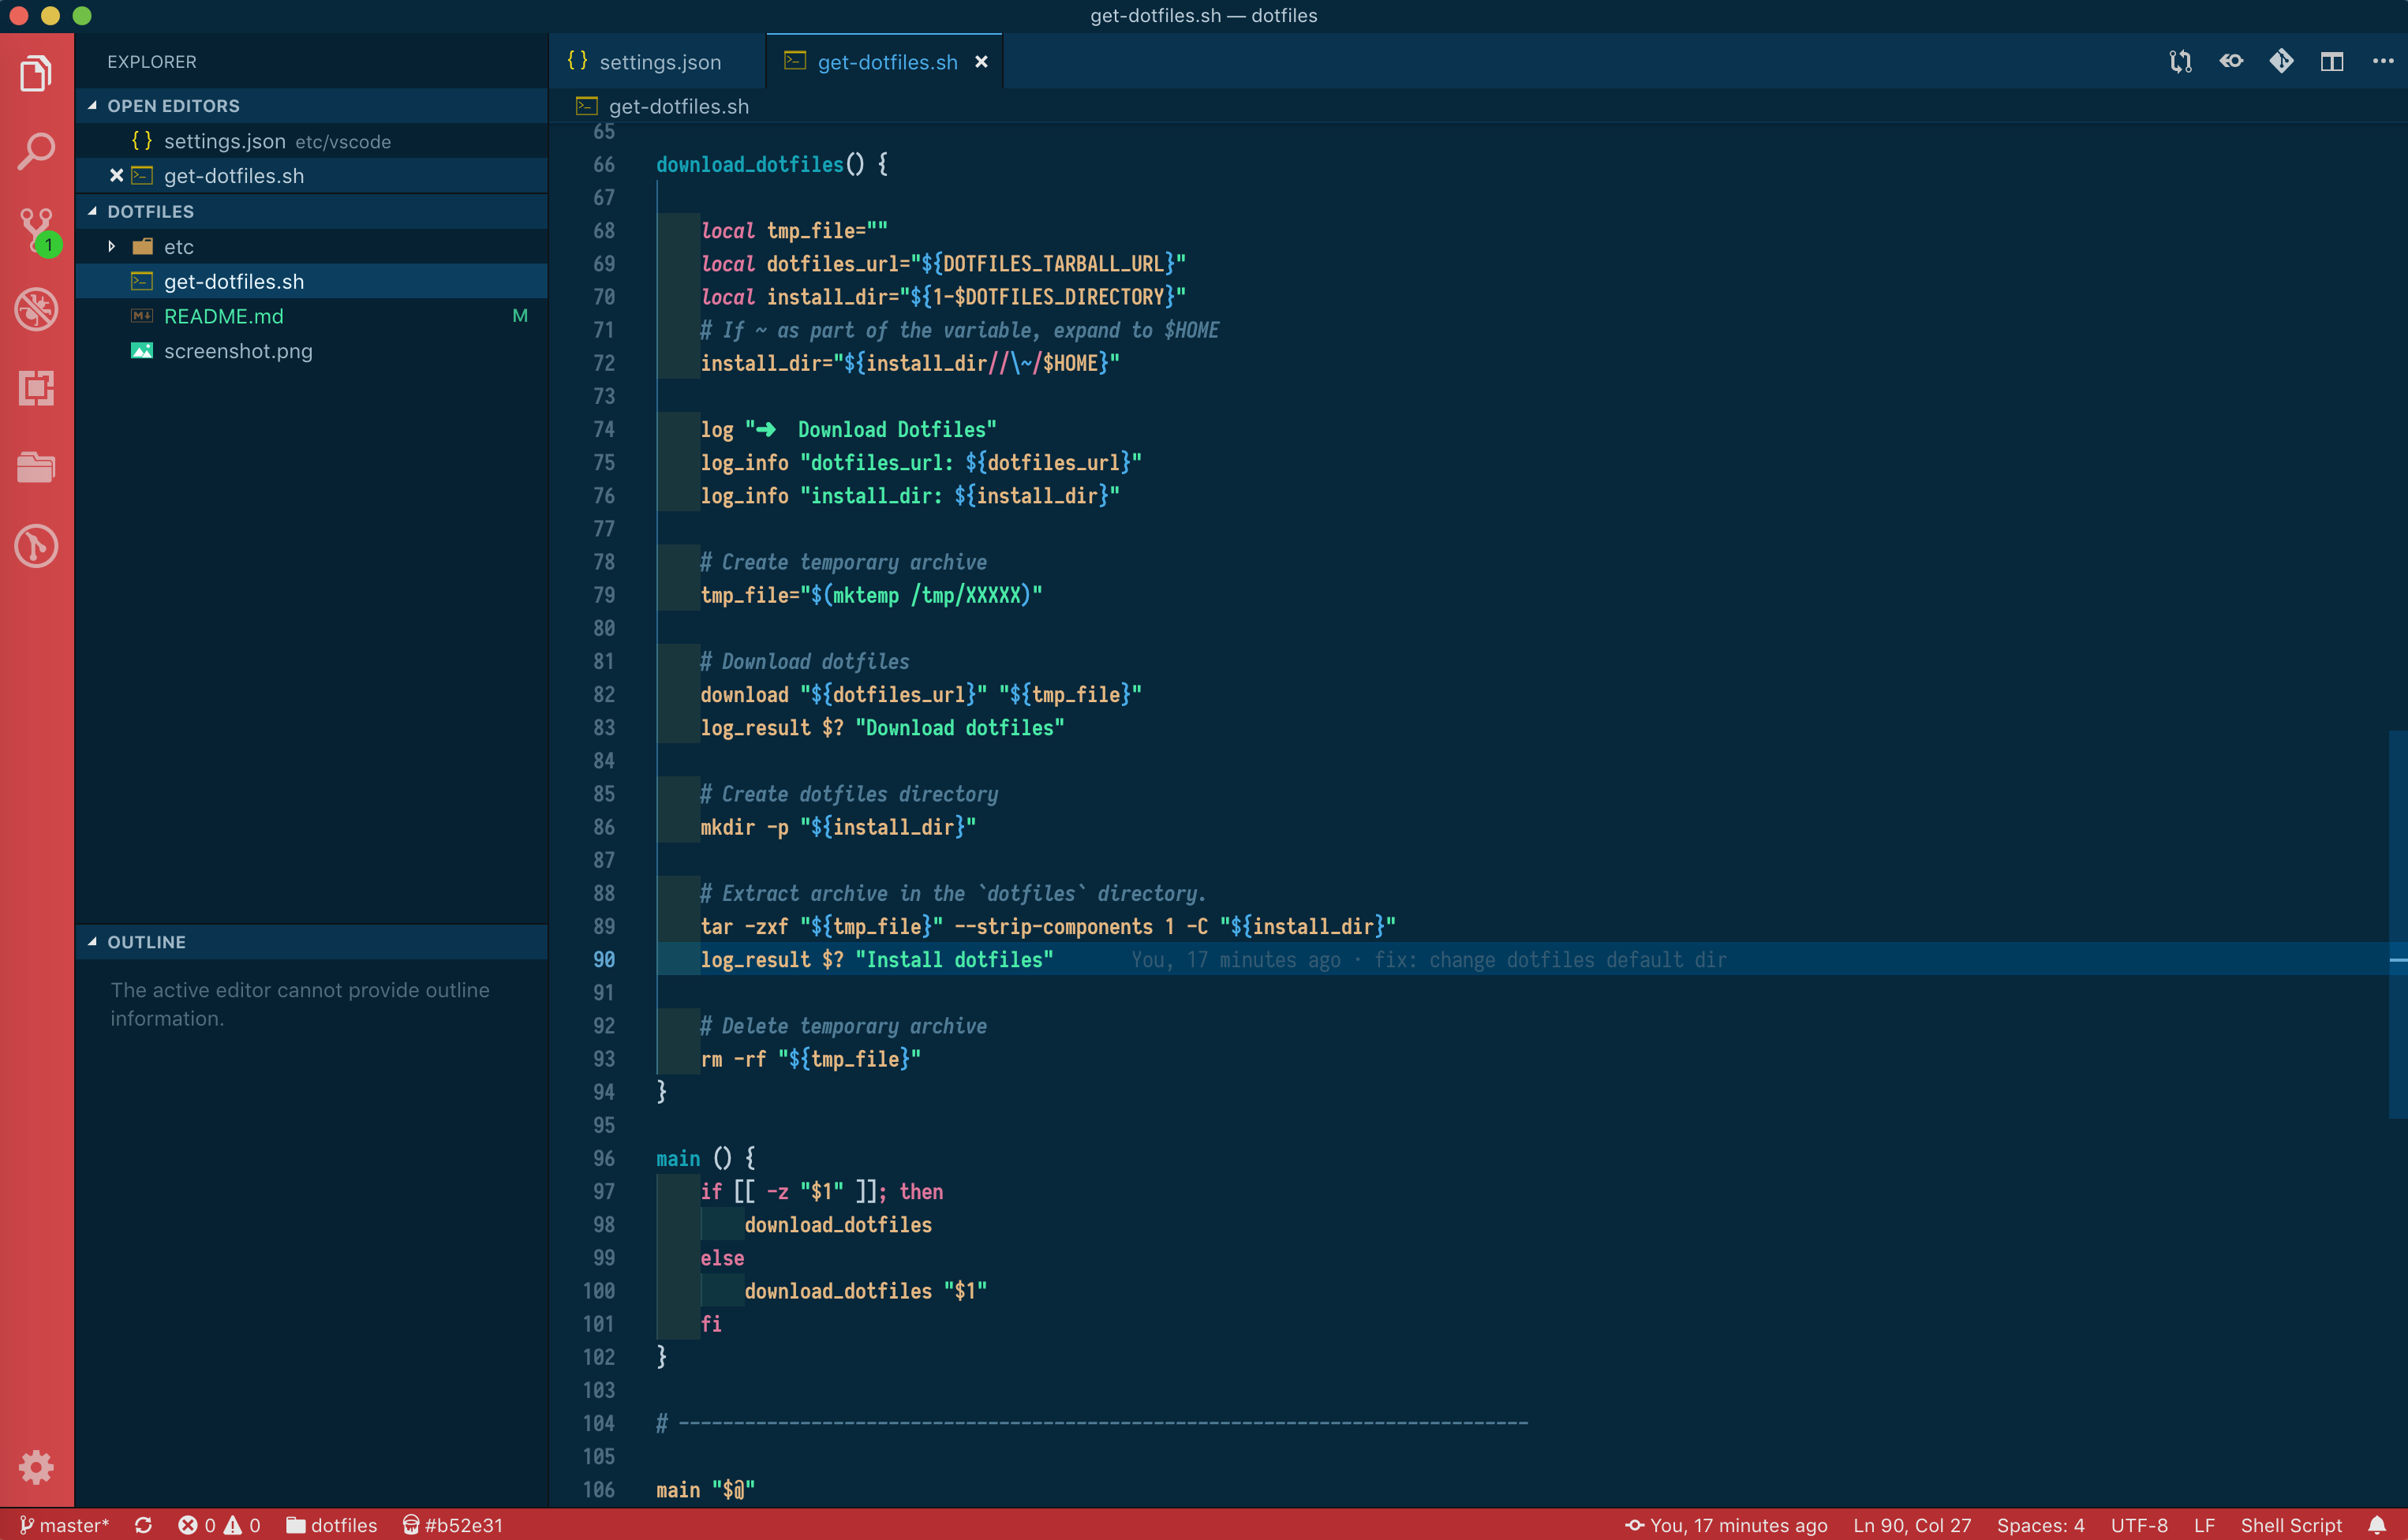Open the notifications bell in status bar
Screen dimensions: 2408x1540
pos(2377,1525)
